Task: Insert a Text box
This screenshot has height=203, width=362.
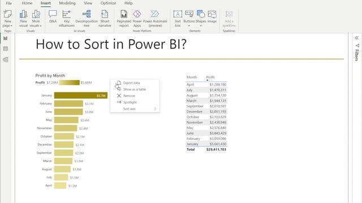Action: [x=178, y=19]
